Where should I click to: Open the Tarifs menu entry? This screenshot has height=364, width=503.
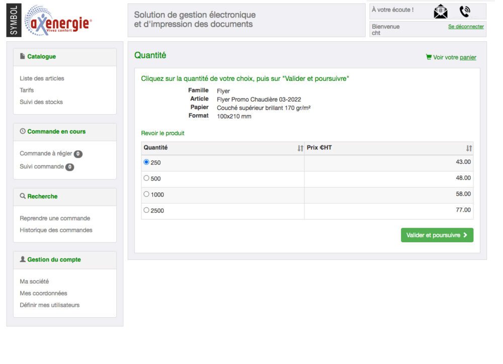click(x=27, y=90)
